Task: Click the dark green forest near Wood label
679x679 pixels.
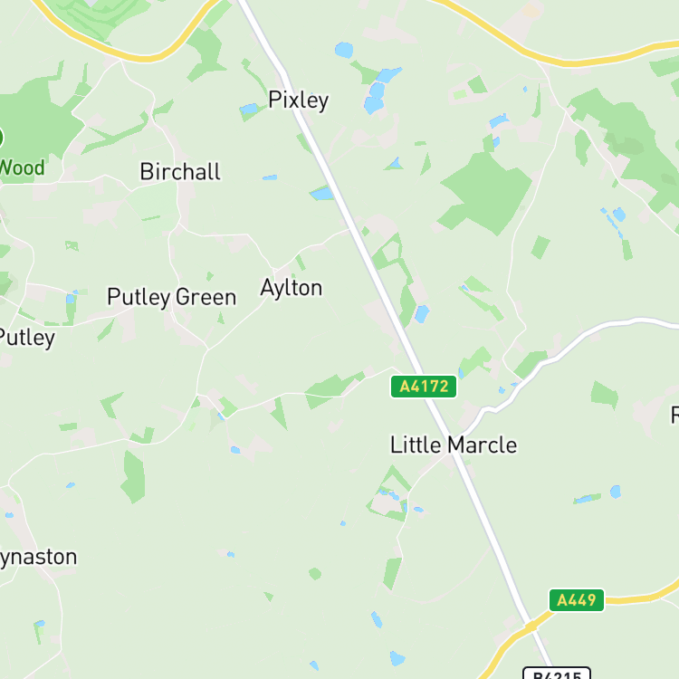Action: pos(39,120)
